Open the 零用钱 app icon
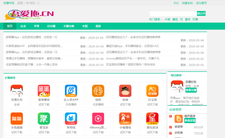The width and height of the screenshot is (225, 138). coord(71,119)
